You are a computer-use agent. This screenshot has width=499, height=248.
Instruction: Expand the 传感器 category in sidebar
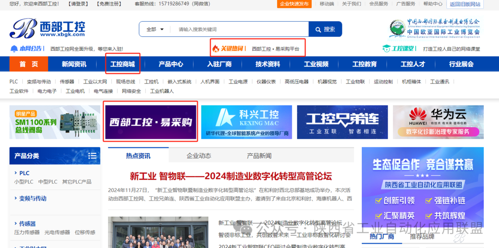(27, 224)
